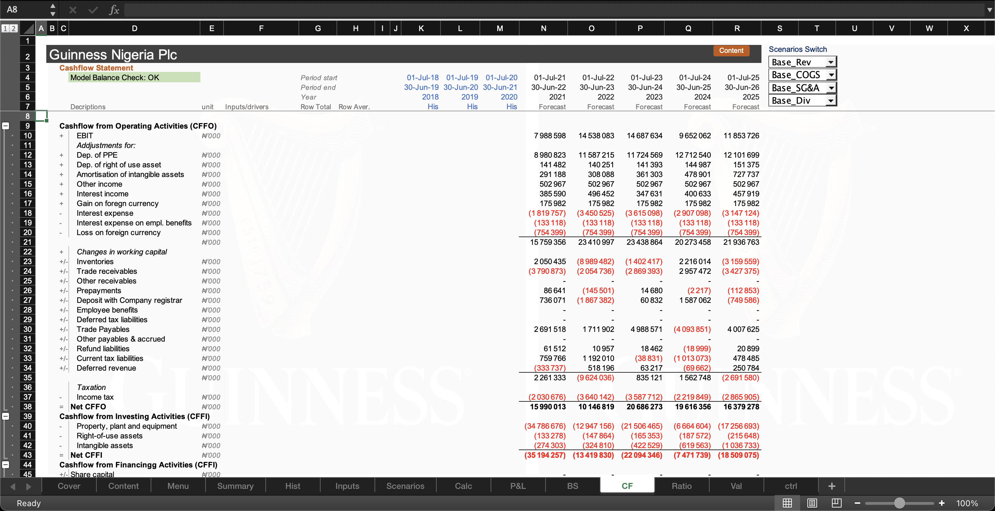Viewport: 995px width, 511px height.
Task: Open the Content sheet tab
Action: pyautogui.click(x=124, y=486)
